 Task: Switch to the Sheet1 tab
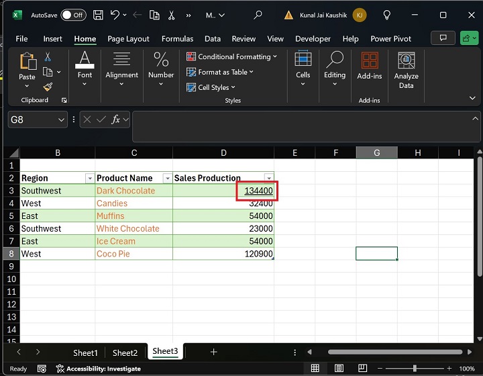(x=85, y=352)
